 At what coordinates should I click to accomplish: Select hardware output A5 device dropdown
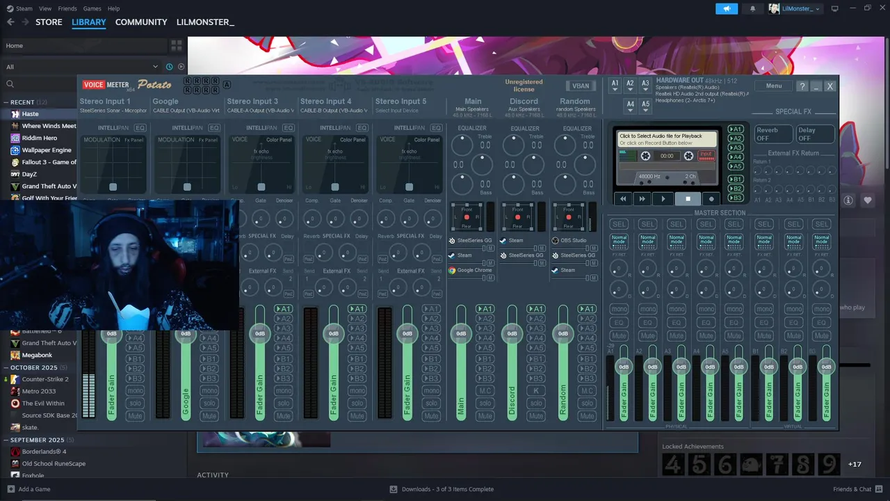click(645, 105)
